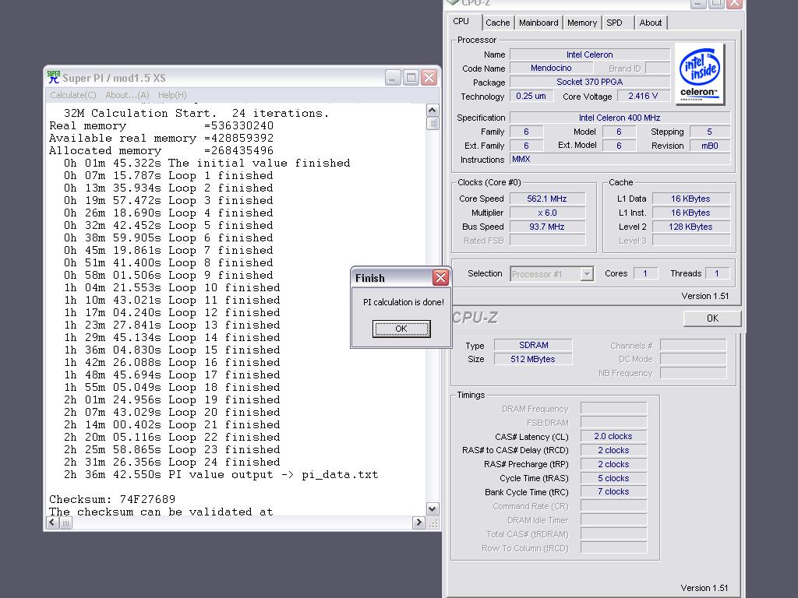Screen dimensions: 798x598
Task: Open the About...(A) menu in Super PI
Action: coord(127,95)
